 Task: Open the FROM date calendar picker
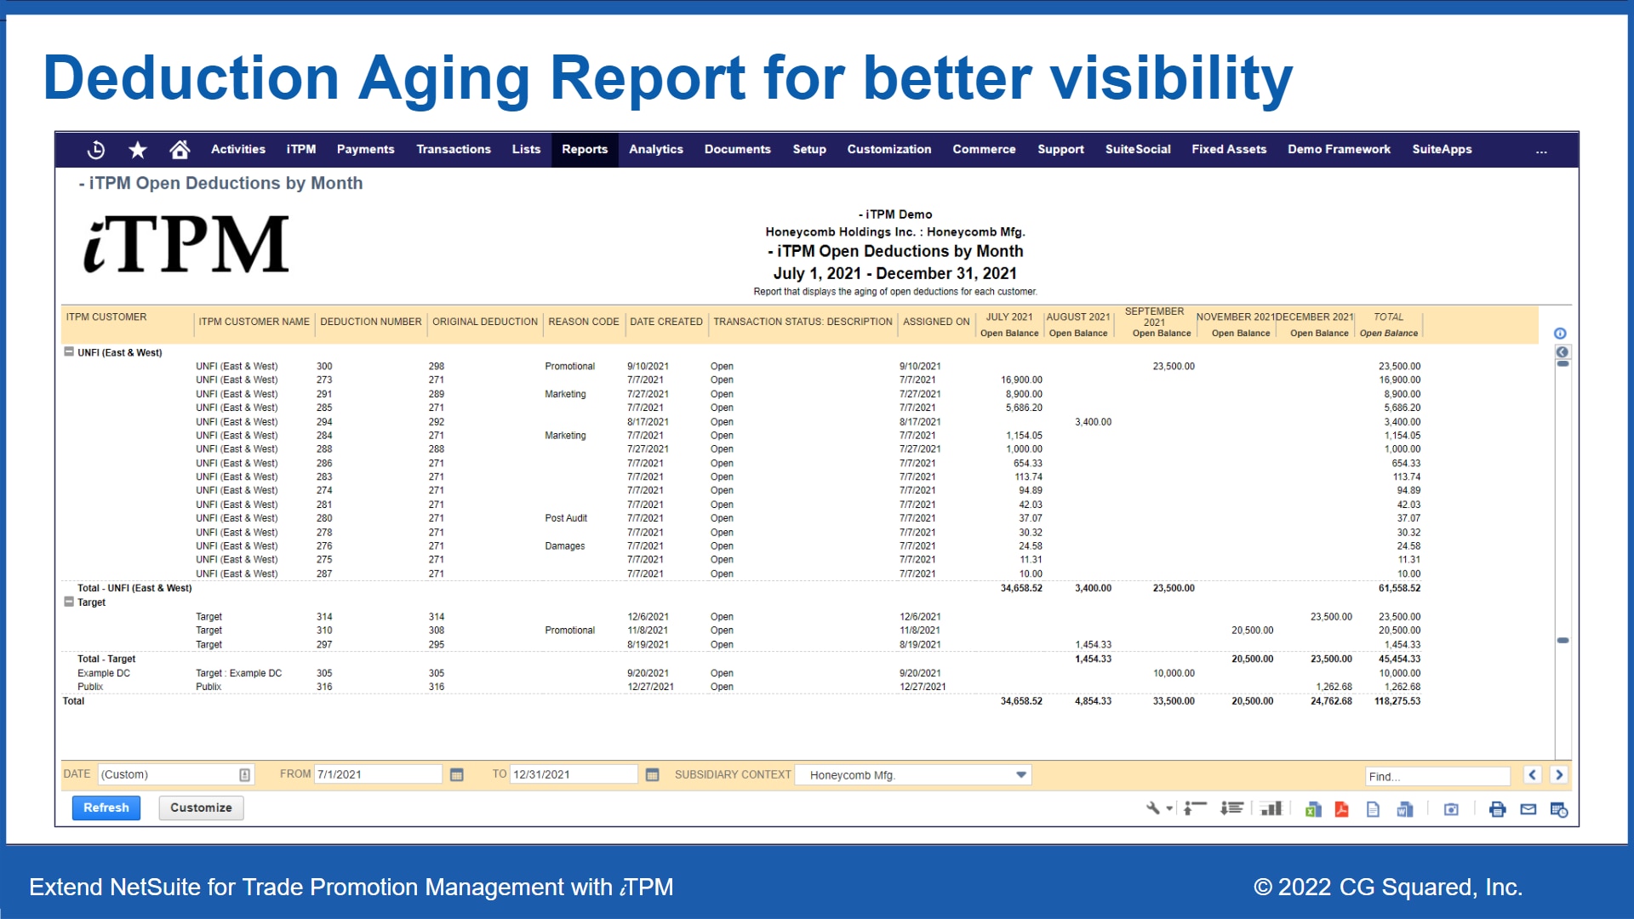click(456, 774)
